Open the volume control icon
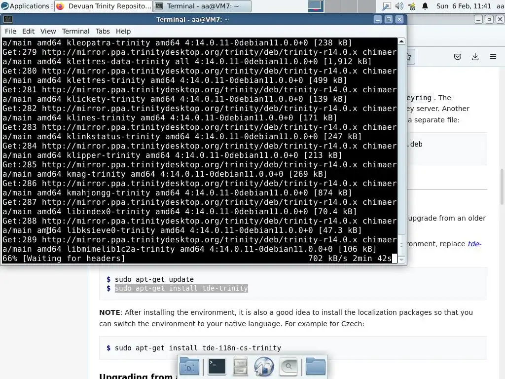 pyautogui.click(x=399, y=6)
